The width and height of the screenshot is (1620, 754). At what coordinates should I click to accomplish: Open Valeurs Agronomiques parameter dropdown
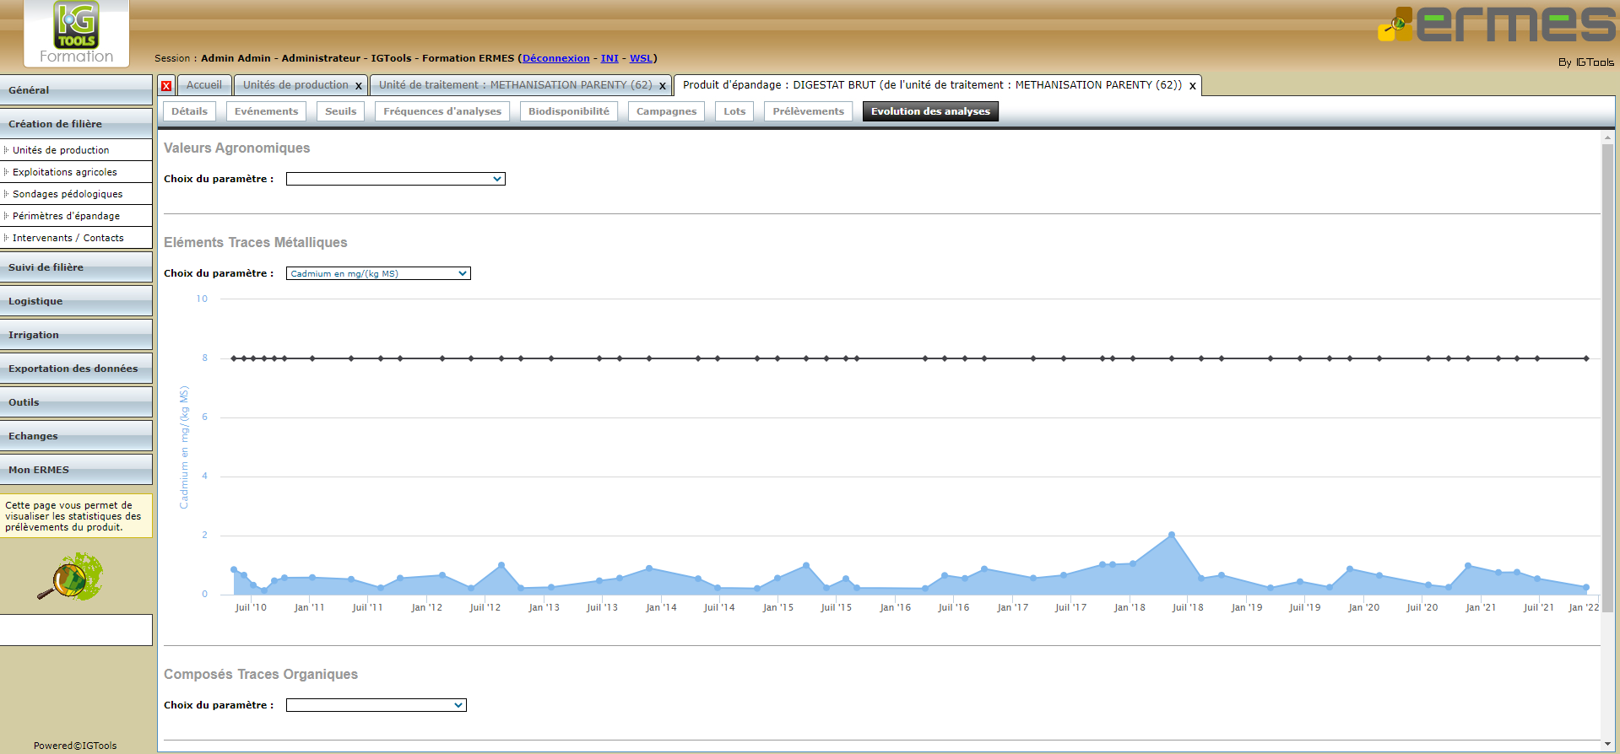(x=395, y=179)
